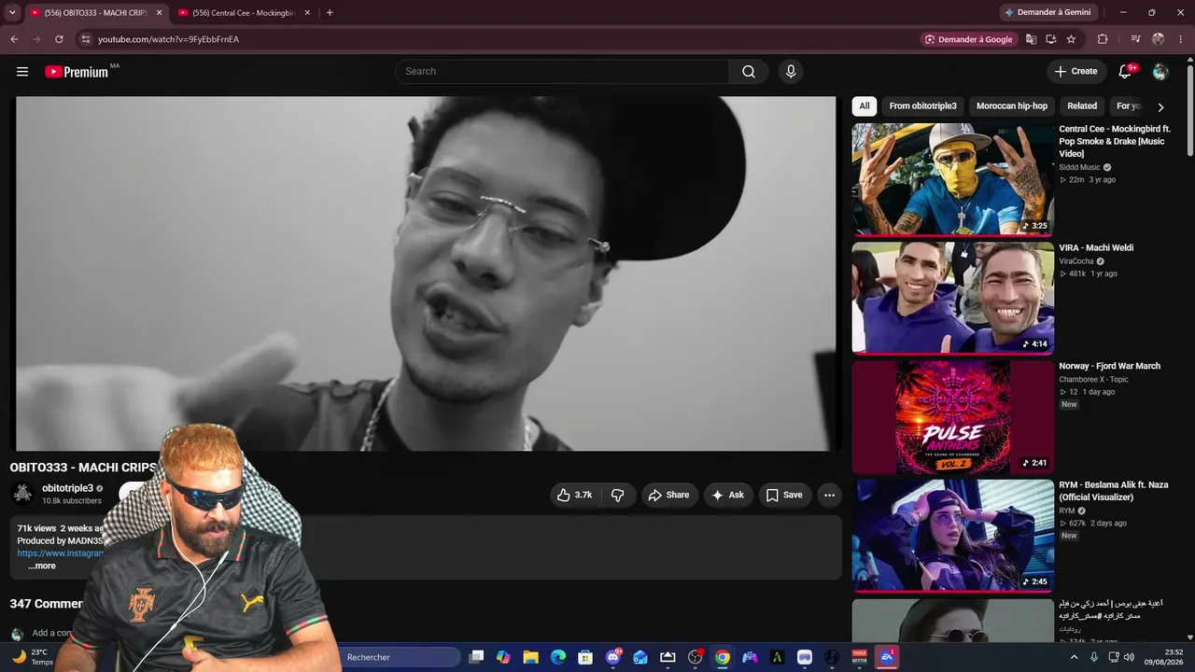The width and height of the screenshot is (1195, 672).
Task: Open Chrome three-dot menu
Action: tap(1181, 39)
